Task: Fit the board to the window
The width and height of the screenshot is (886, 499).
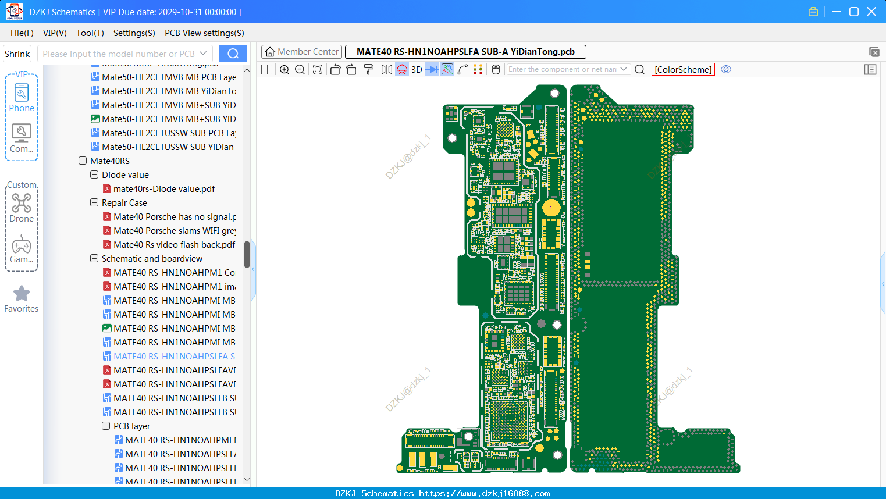Action: click(318, 69)
